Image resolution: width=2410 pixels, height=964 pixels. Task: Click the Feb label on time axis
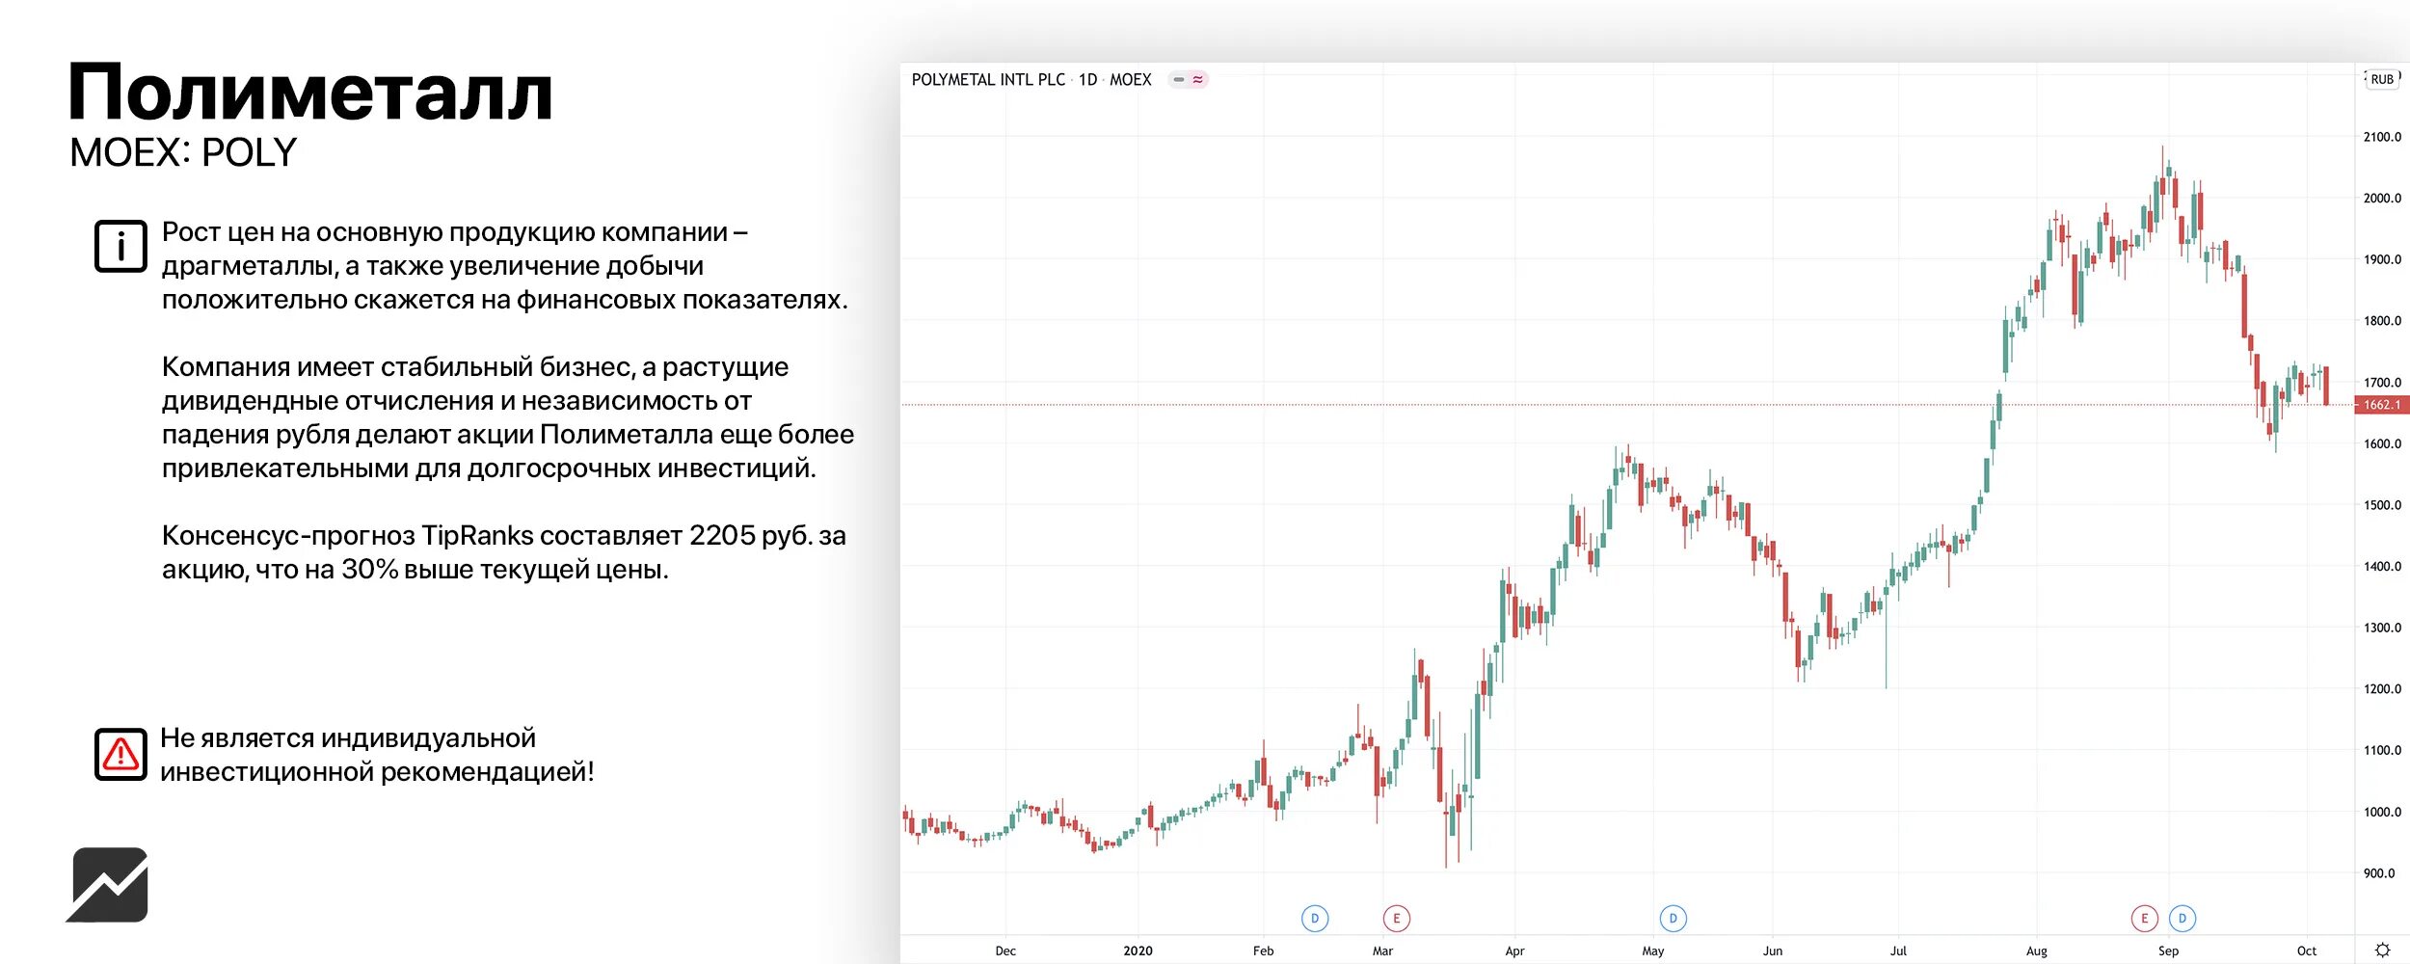pos(1263,951)
